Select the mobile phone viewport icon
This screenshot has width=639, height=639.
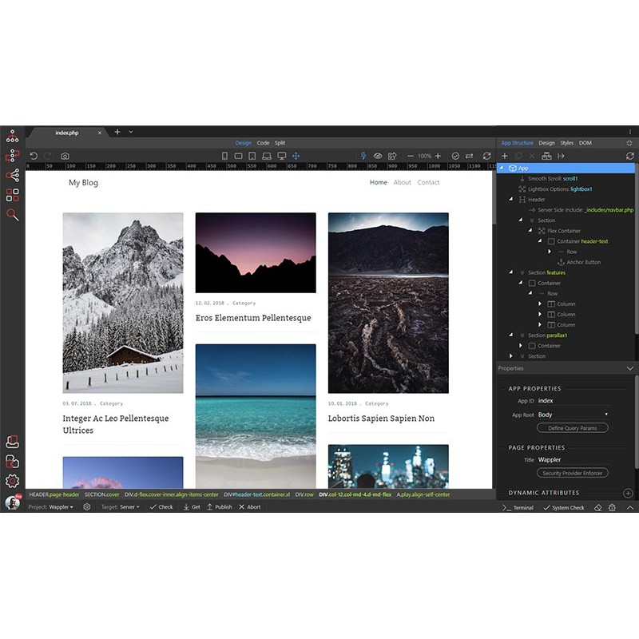click(x=224, y=156)
